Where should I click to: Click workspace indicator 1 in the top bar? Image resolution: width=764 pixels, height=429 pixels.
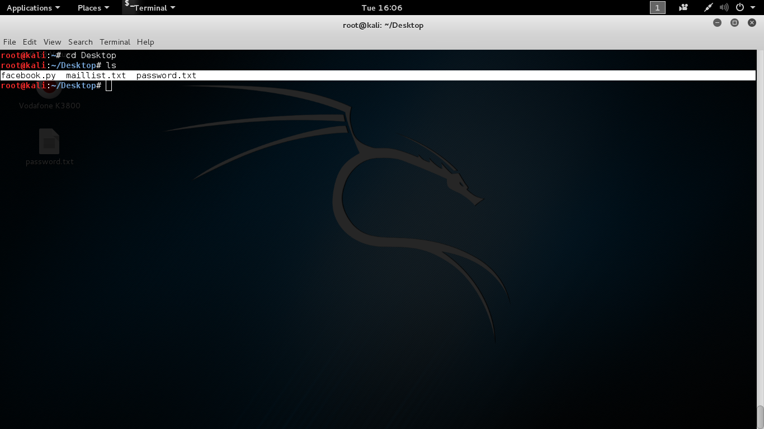(658, 8)
